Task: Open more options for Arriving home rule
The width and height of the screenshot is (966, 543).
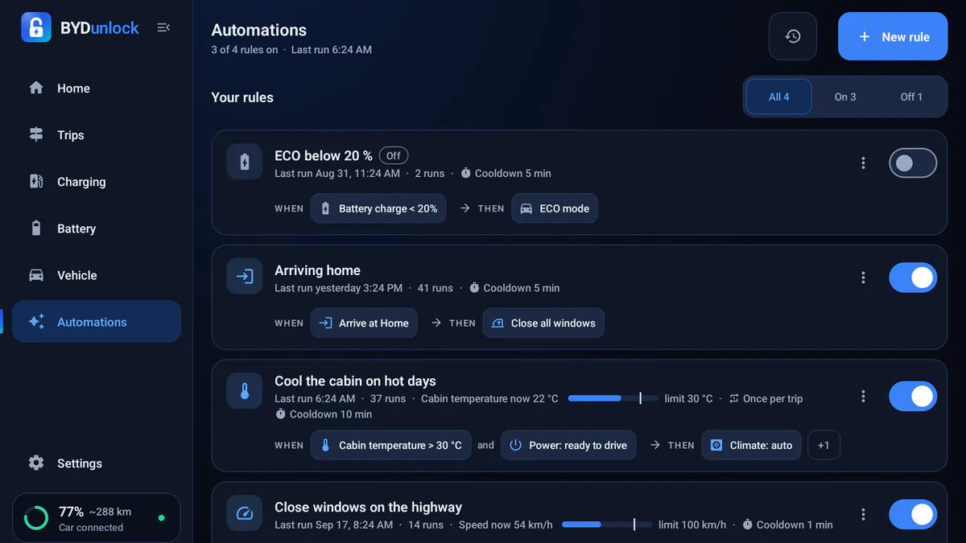Action: [863, 278]
